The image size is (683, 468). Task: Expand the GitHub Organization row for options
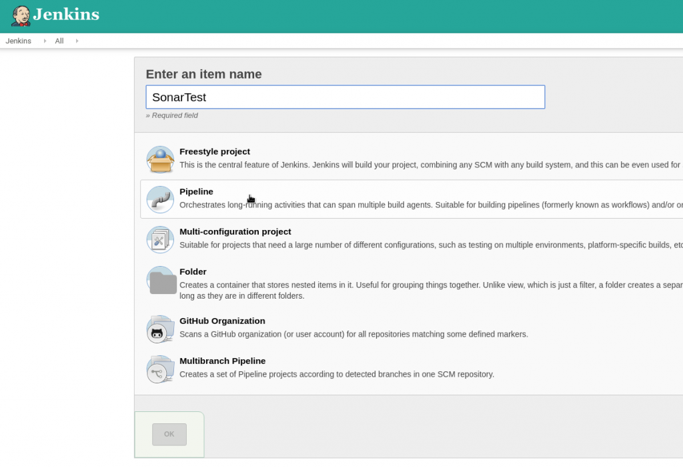[x=222, y=321]
